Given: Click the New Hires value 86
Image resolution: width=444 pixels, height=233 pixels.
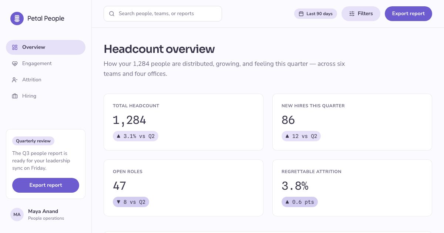Looking at the screenshot, I should 288,120.
